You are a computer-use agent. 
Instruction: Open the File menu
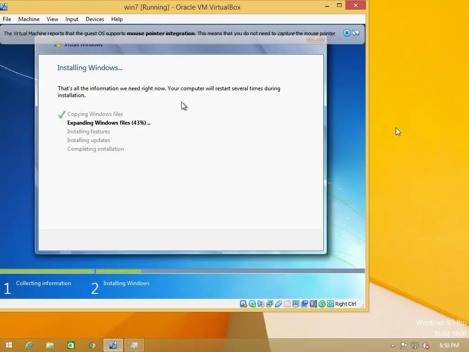click(x=7, y=19)
